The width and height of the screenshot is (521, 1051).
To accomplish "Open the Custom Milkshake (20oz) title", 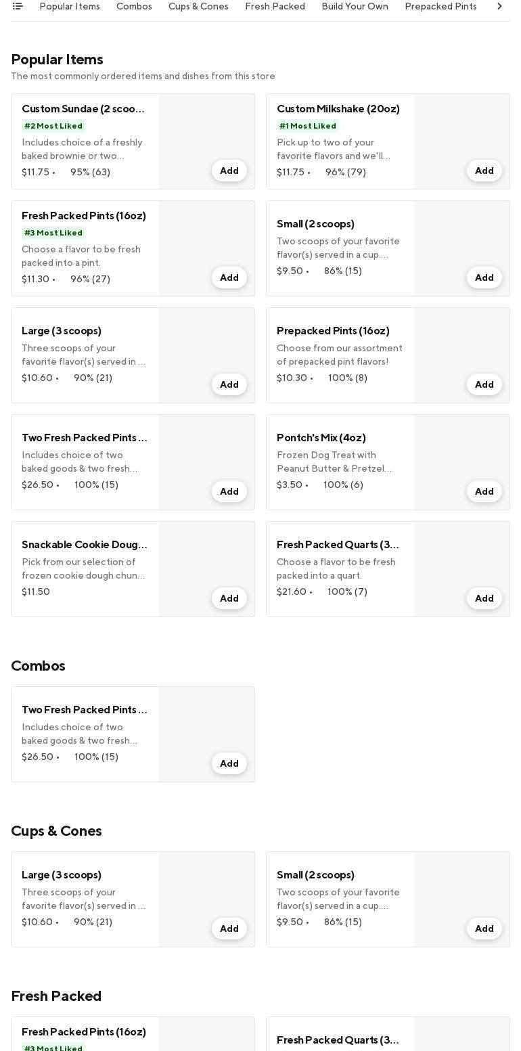I will [x=338, y=109].
